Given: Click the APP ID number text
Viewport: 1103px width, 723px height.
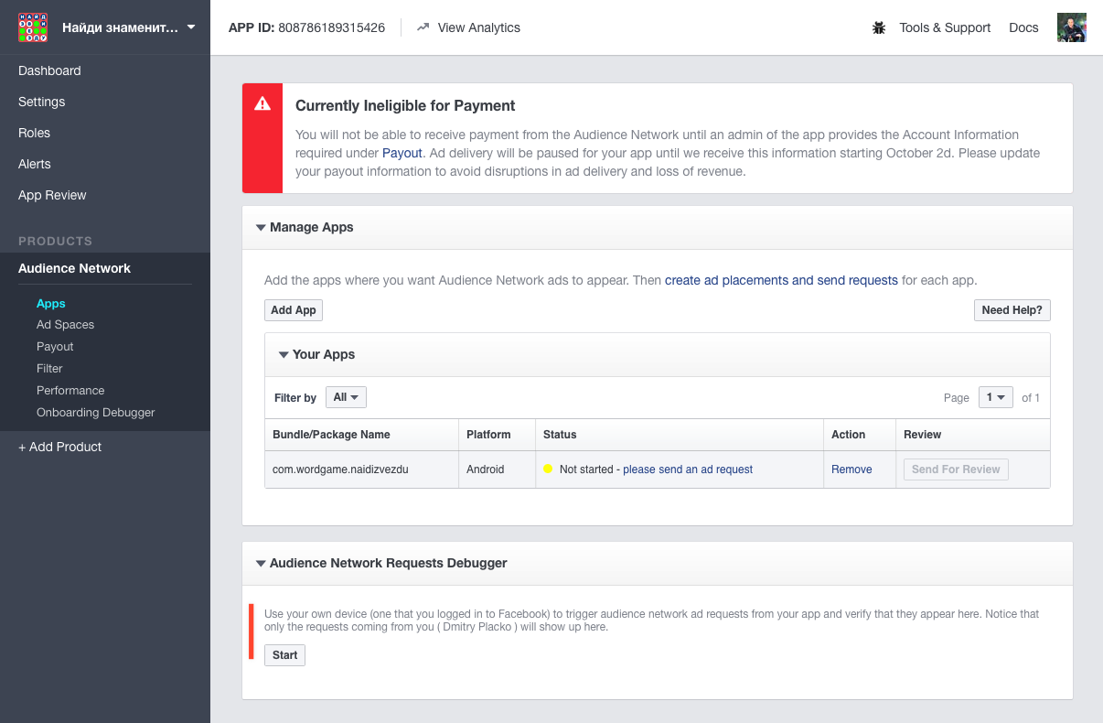Looking at the screenshot, I should click(x=331, y=27).
